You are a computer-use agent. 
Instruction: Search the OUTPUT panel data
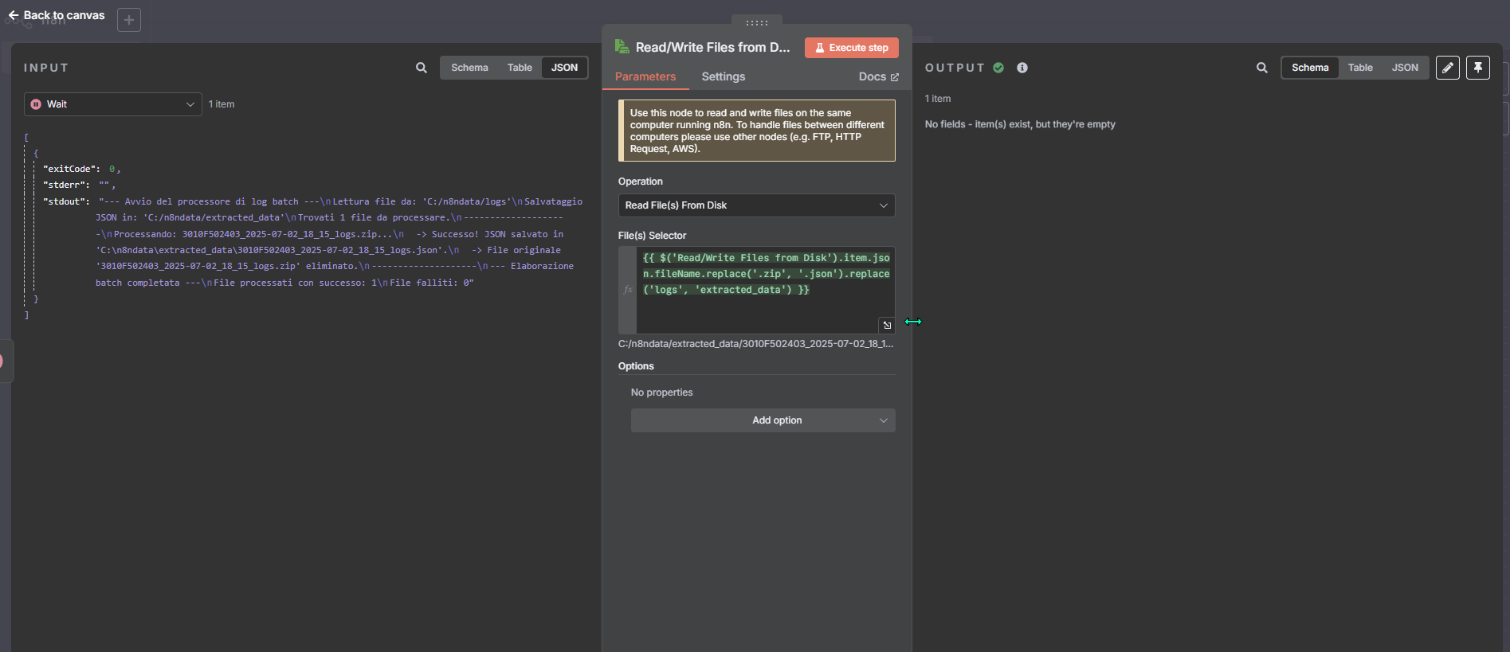pyautogui.click(x=1262, y=68)
